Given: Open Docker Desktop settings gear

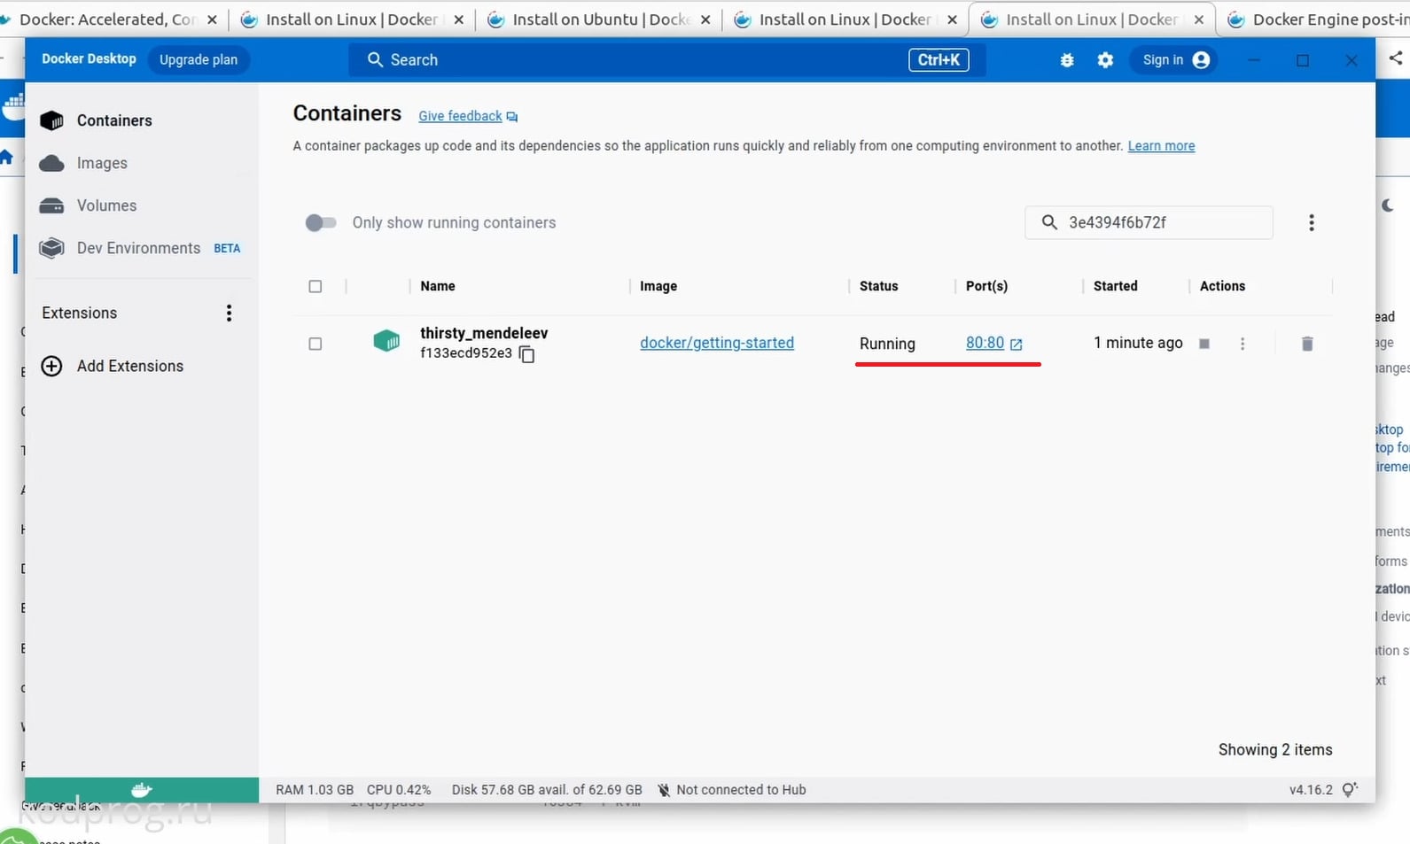Looking at the screenshot, I should tap(1105, 60).
